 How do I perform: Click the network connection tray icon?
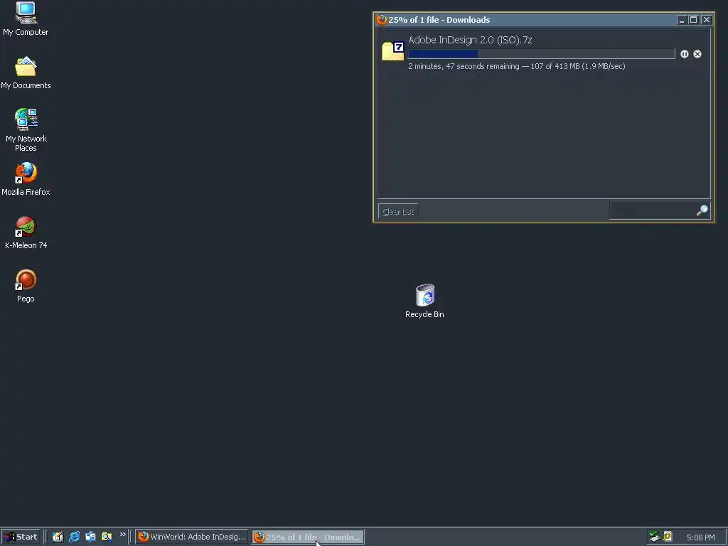pos(655,537)
